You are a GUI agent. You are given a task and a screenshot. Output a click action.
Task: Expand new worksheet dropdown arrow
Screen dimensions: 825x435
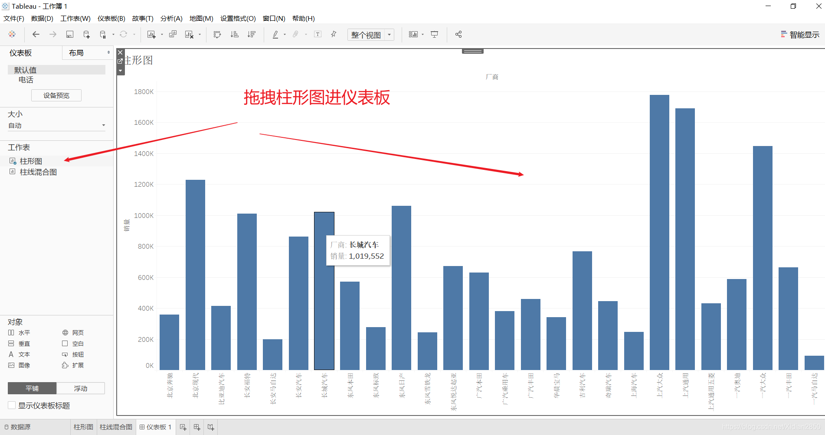coord(162,34)
